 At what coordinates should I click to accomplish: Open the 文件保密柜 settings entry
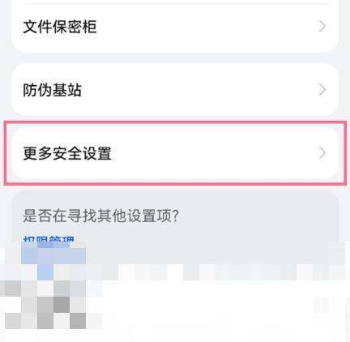tap(175, 27)
